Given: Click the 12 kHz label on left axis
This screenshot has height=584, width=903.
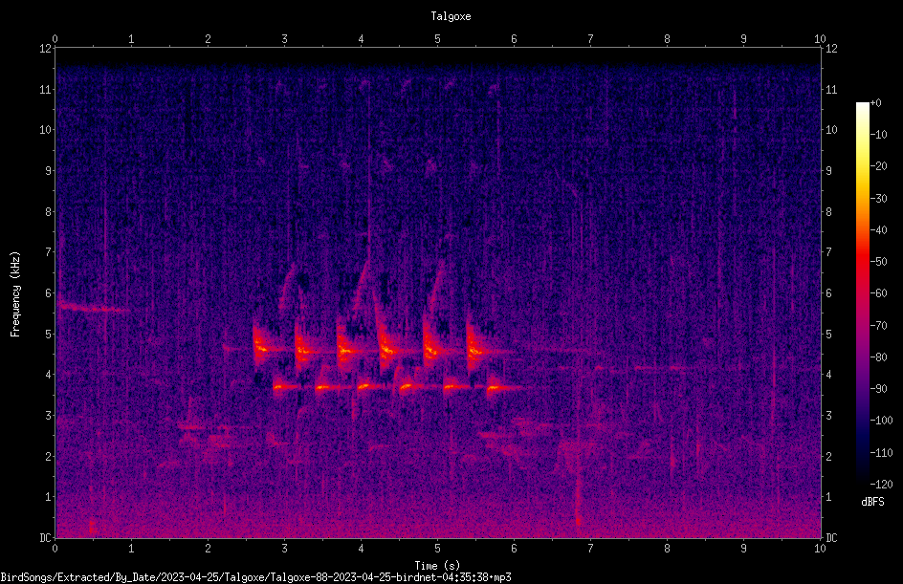Looking at the screenshot, I should (x=46, y=49).
